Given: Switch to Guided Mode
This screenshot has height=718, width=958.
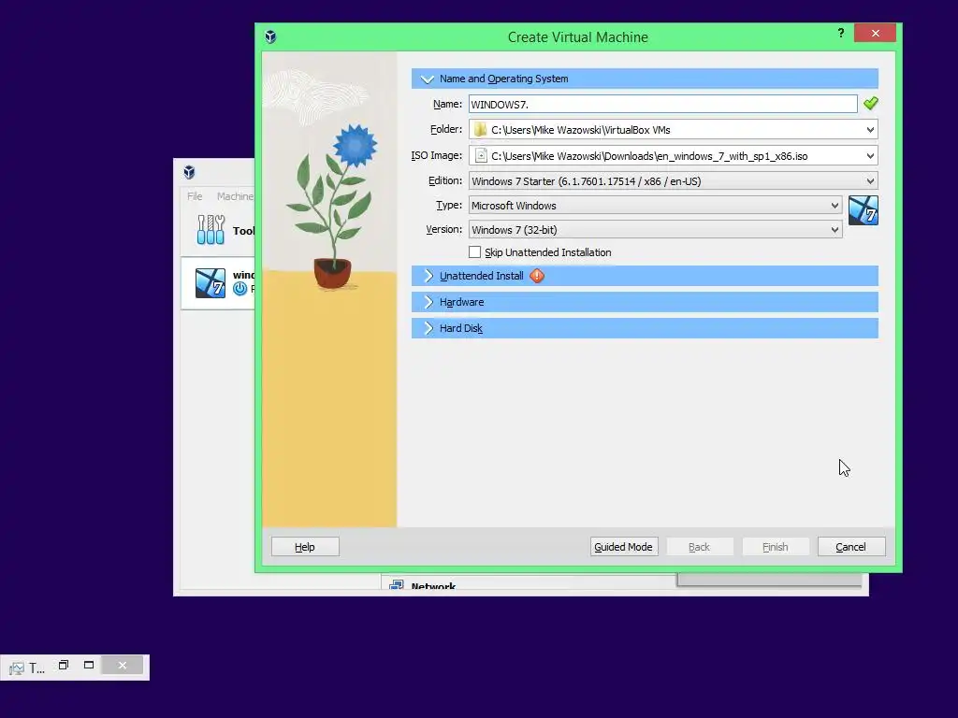Looking at the screenshot, I should [624, 547].
